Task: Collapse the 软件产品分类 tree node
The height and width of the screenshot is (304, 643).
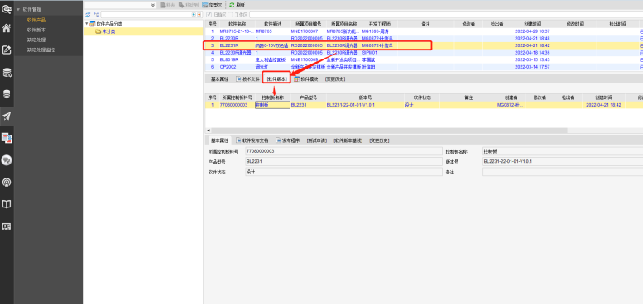Action: click(87, 24)
